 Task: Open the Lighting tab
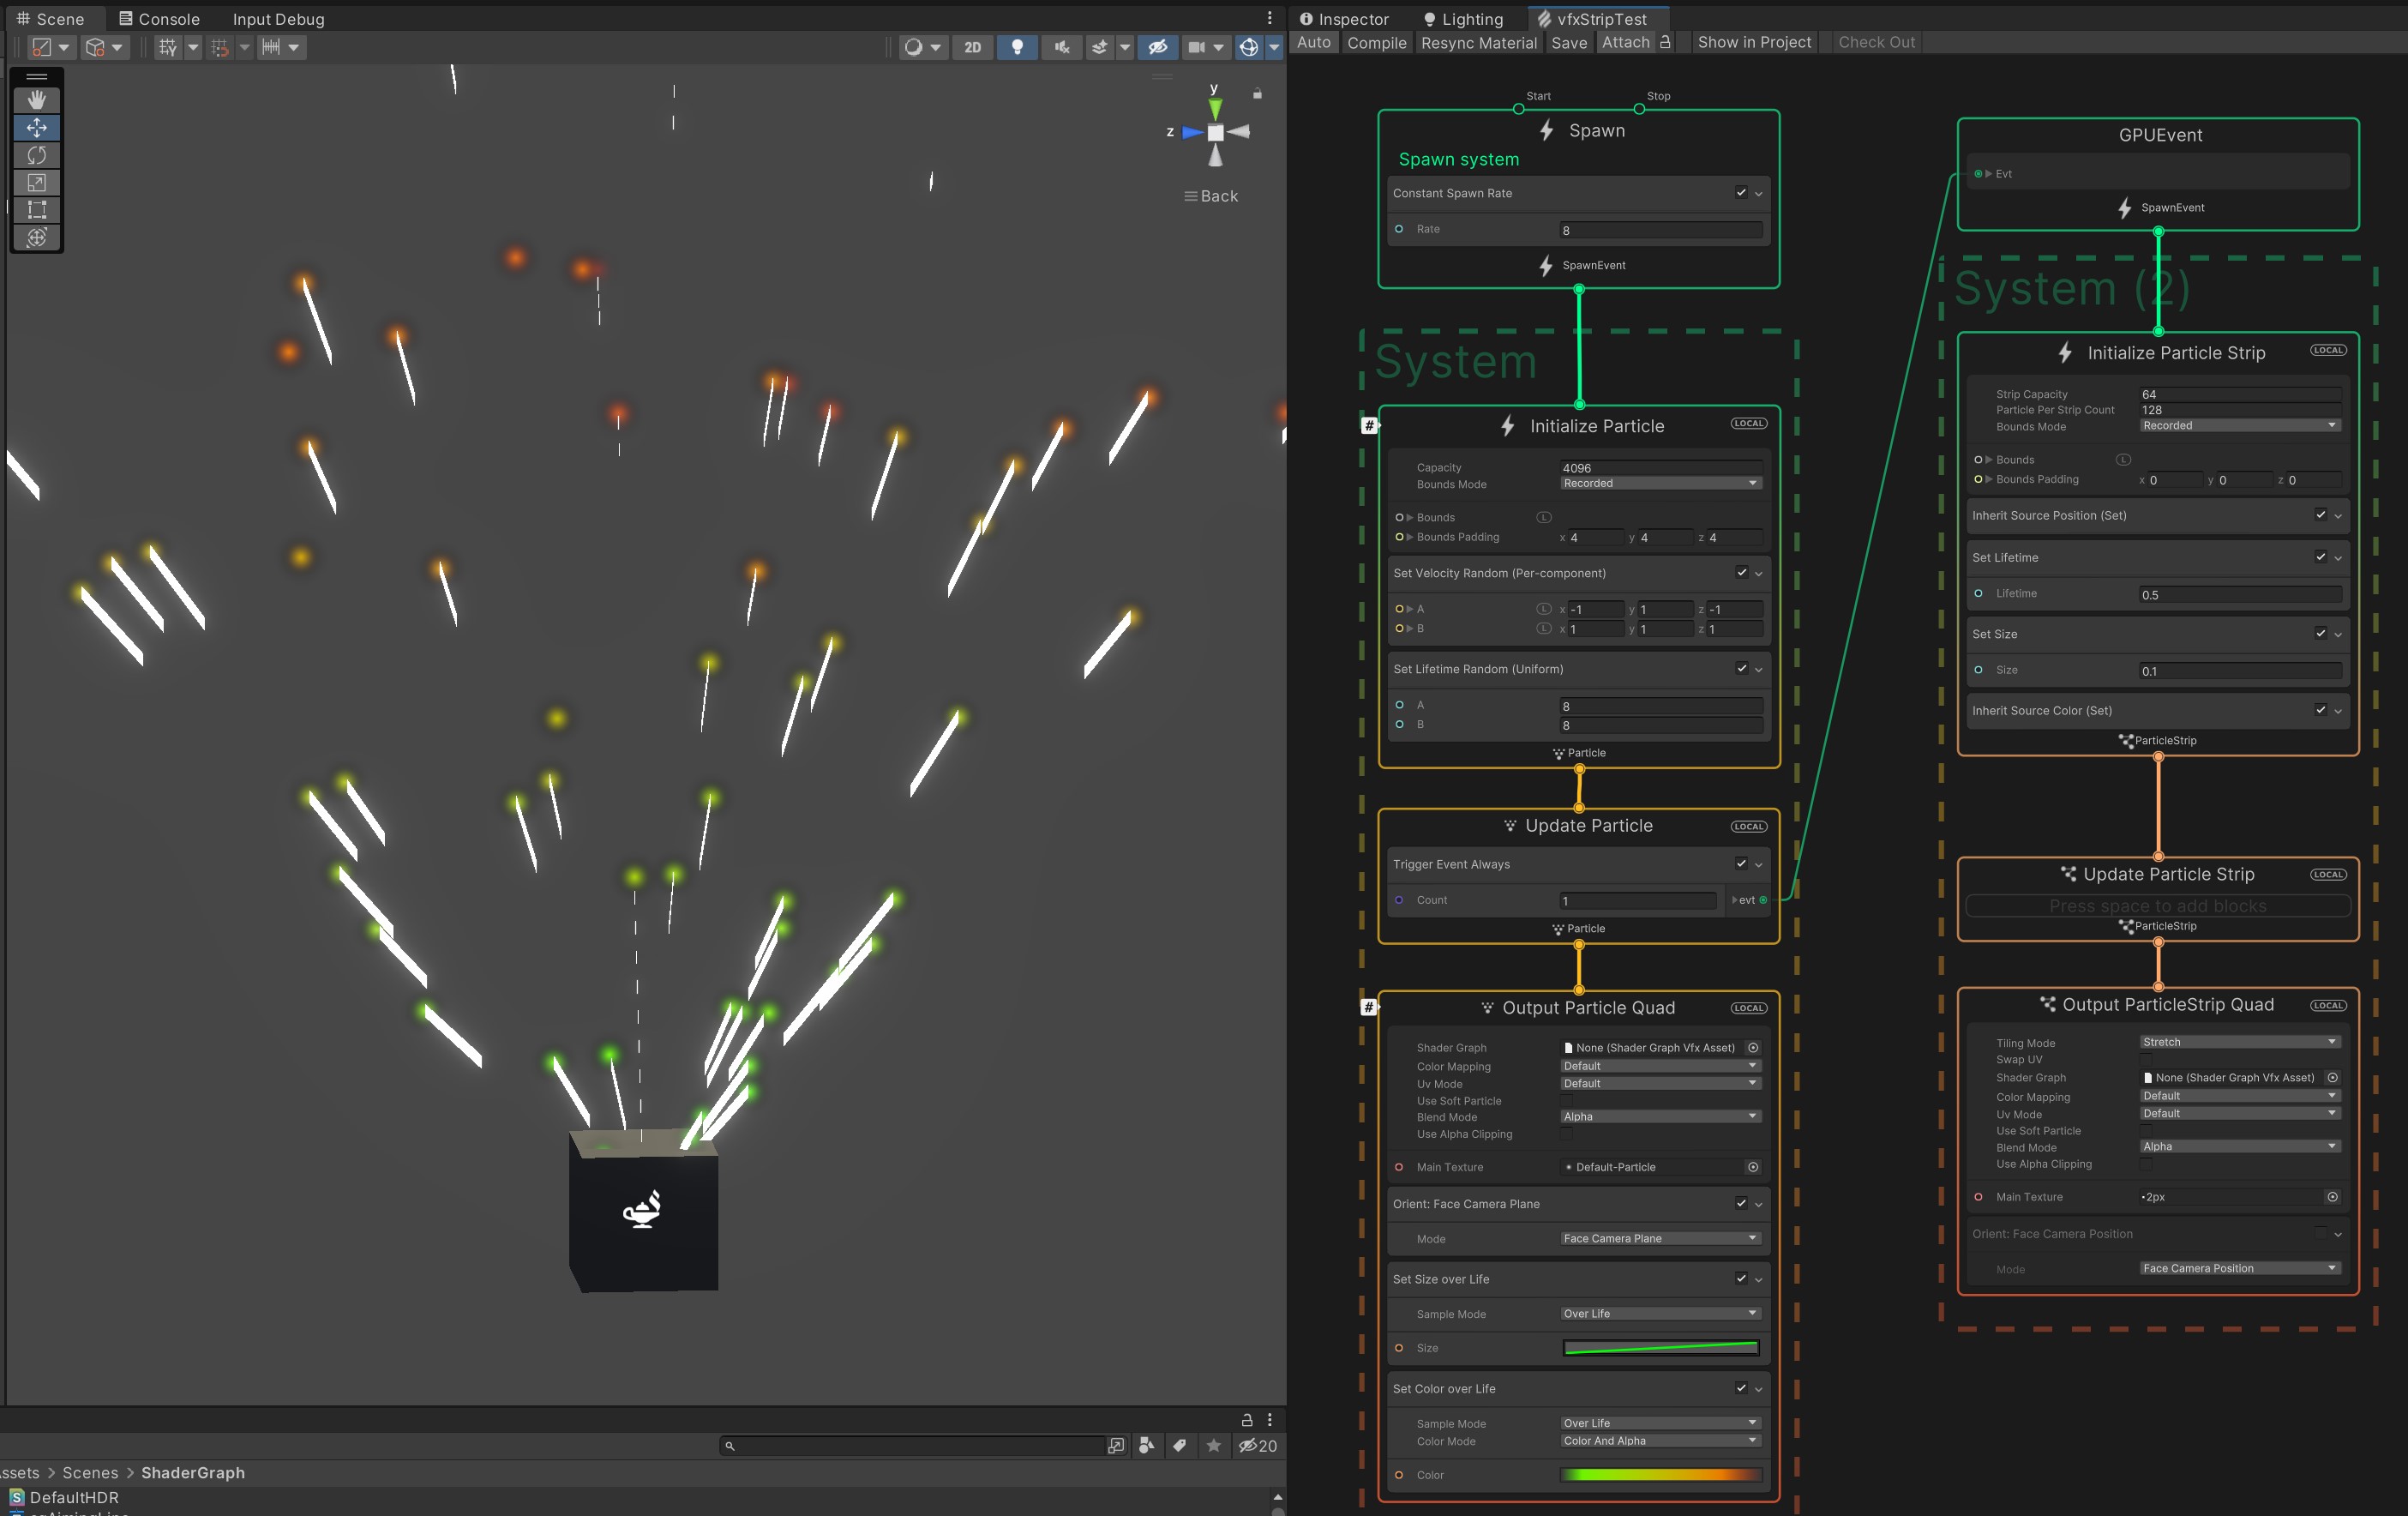tap(1463, 19)
